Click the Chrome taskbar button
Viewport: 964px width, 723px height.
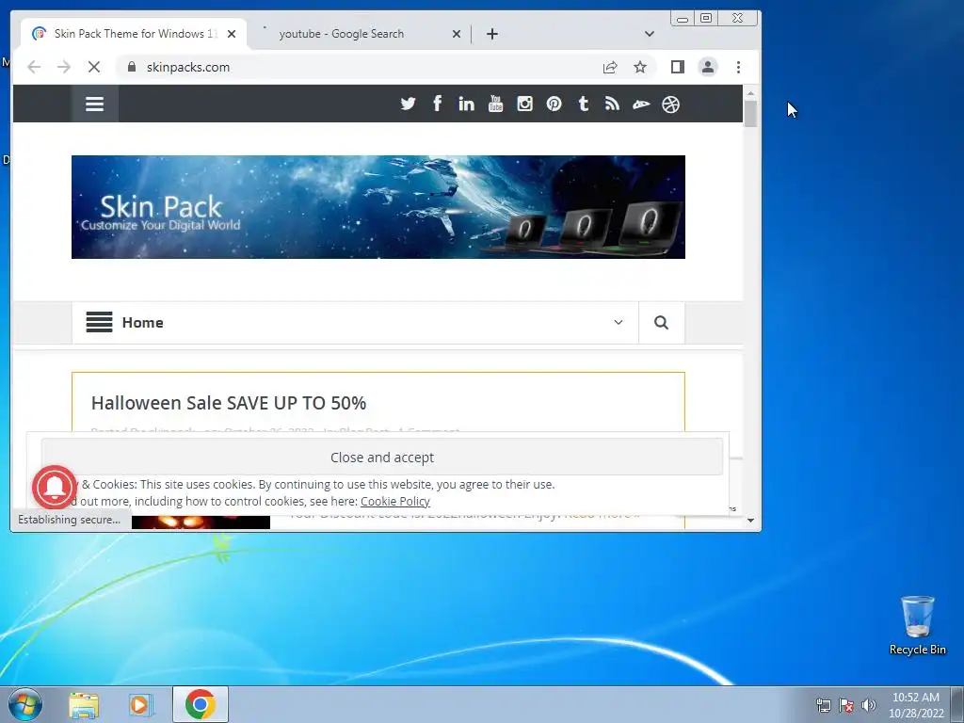(x=201, y=704)
